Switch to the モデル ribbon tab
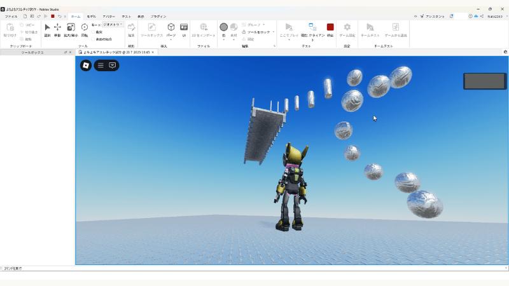Viewport: 509px width, 286px height. (x=92, y=17)
